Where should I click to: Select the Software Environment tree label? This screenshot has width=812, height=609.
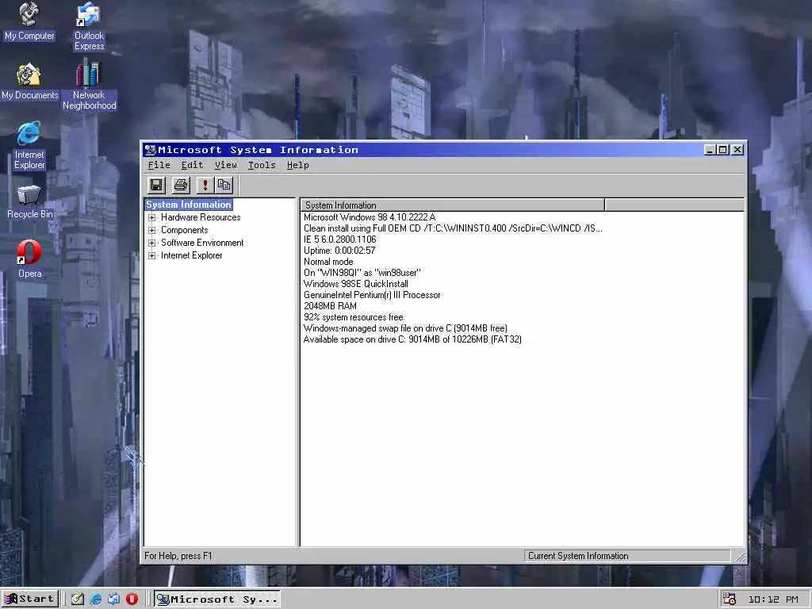202,243
